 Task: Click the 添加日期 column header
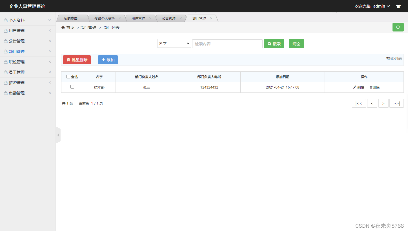tap(283, 77)
